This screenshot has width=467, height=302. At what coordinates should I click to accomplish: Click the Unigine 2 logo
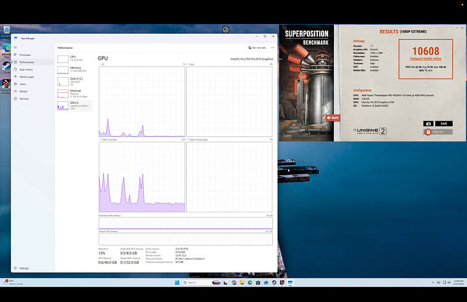[x=370, y=131]
